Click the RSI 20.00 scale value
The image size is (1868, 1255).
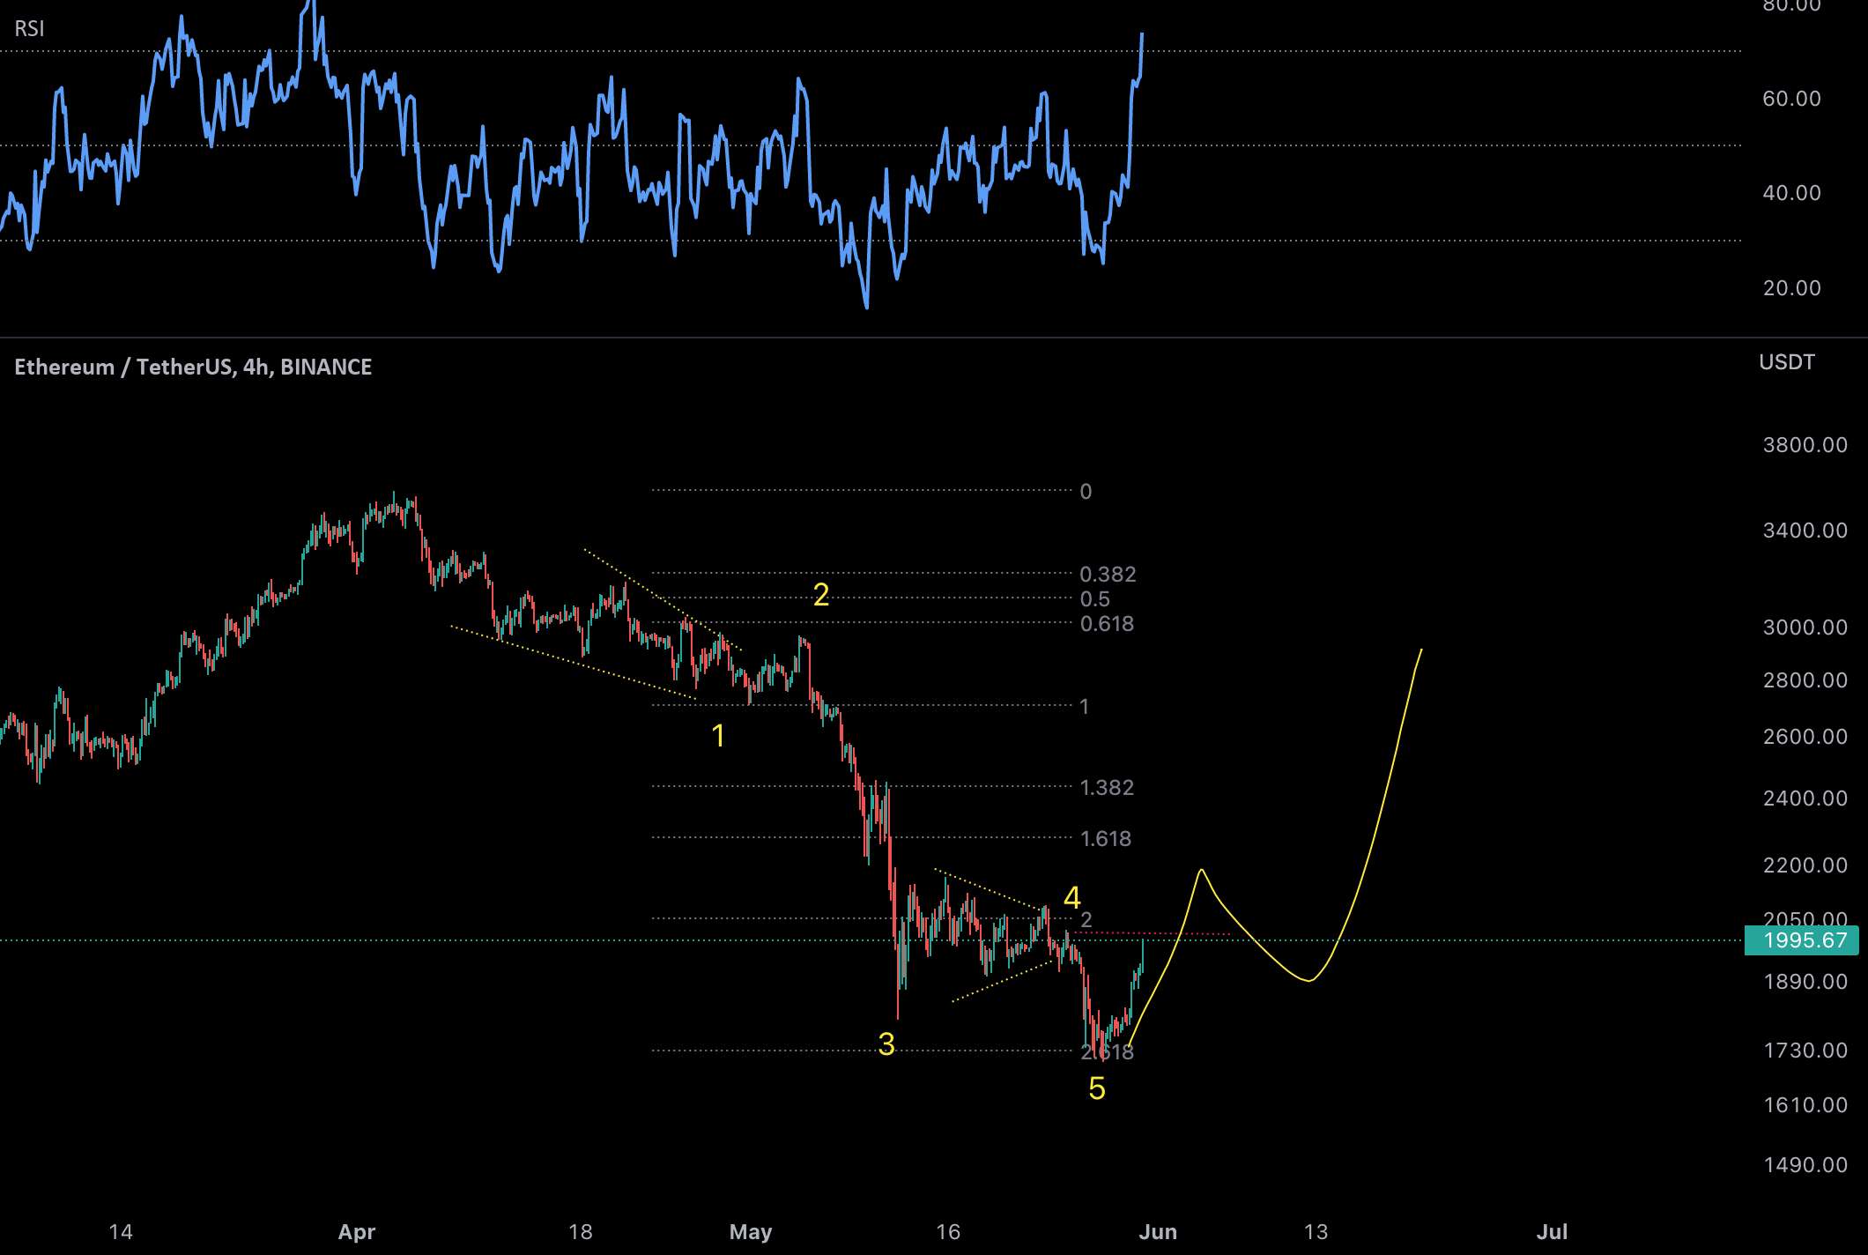[x=1791, y=287]
